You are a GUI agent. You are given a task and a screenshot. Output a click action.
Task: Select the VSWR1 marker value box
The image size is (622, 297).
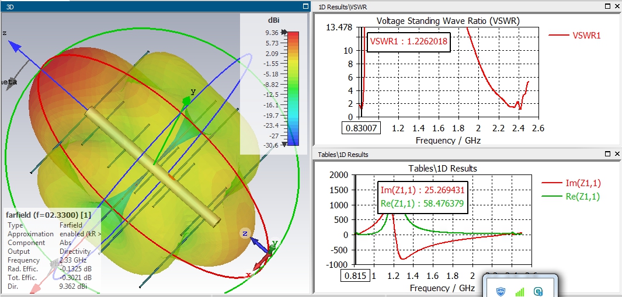pyautogui.click(x=409, y=41)
